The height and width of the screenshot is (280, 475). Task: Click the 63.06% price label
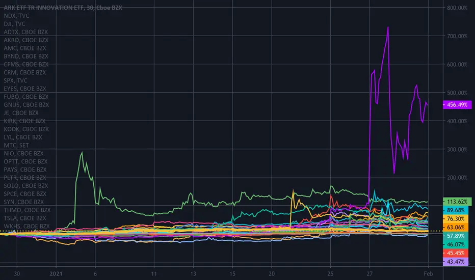point(456,228)
